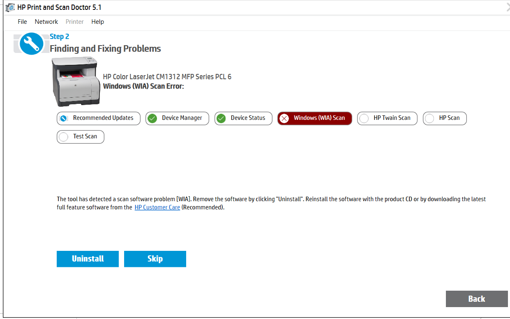The width and height of the screenshot is (510, 319).
Task: Select the empty circle on Test Scan
Action: [x=63, y=137]
